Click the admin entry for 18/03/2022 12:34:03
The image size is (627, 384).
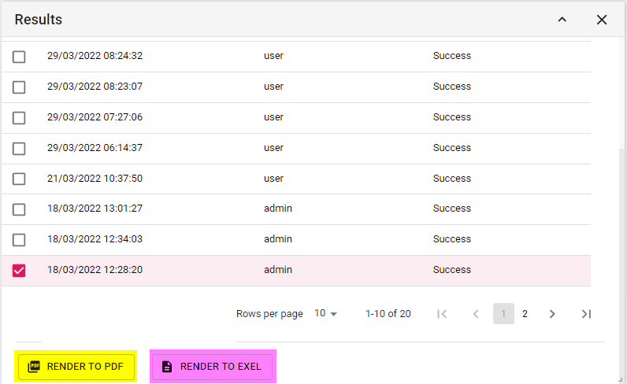point(278,239)
